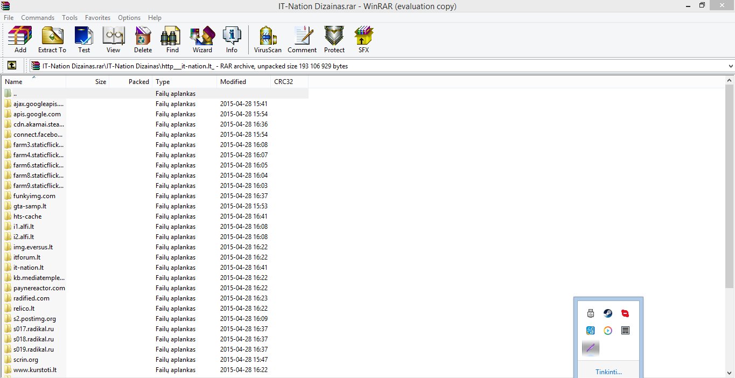Open the Commands menu

point(38,18)
